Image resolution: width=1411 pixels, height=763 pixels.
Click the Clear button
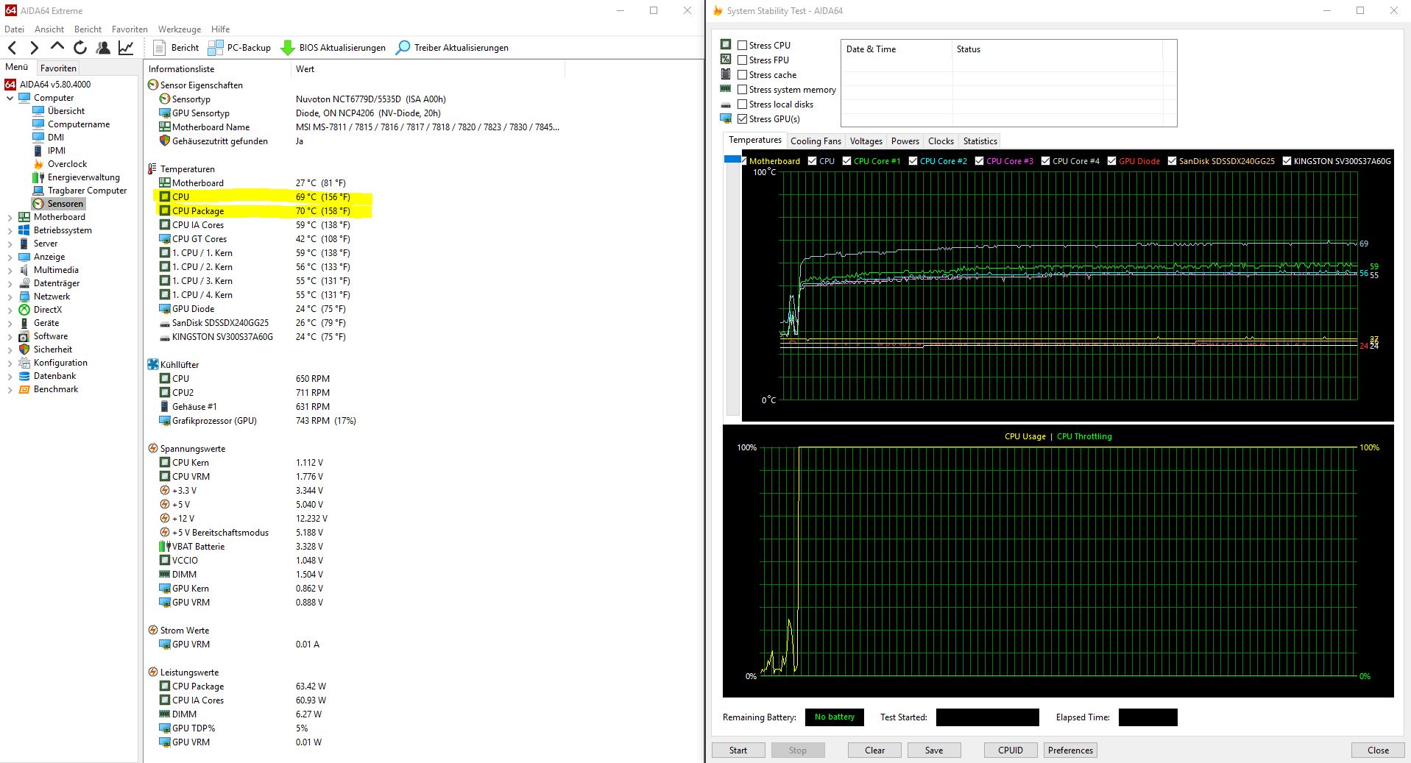pyautogui.click(x=875, y=750)
